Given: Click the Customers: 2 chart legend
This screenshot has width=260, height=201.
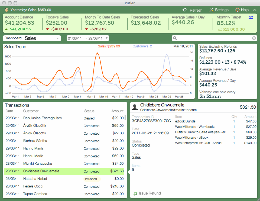Looking at the screenshot, I should [x=142, y=46].
